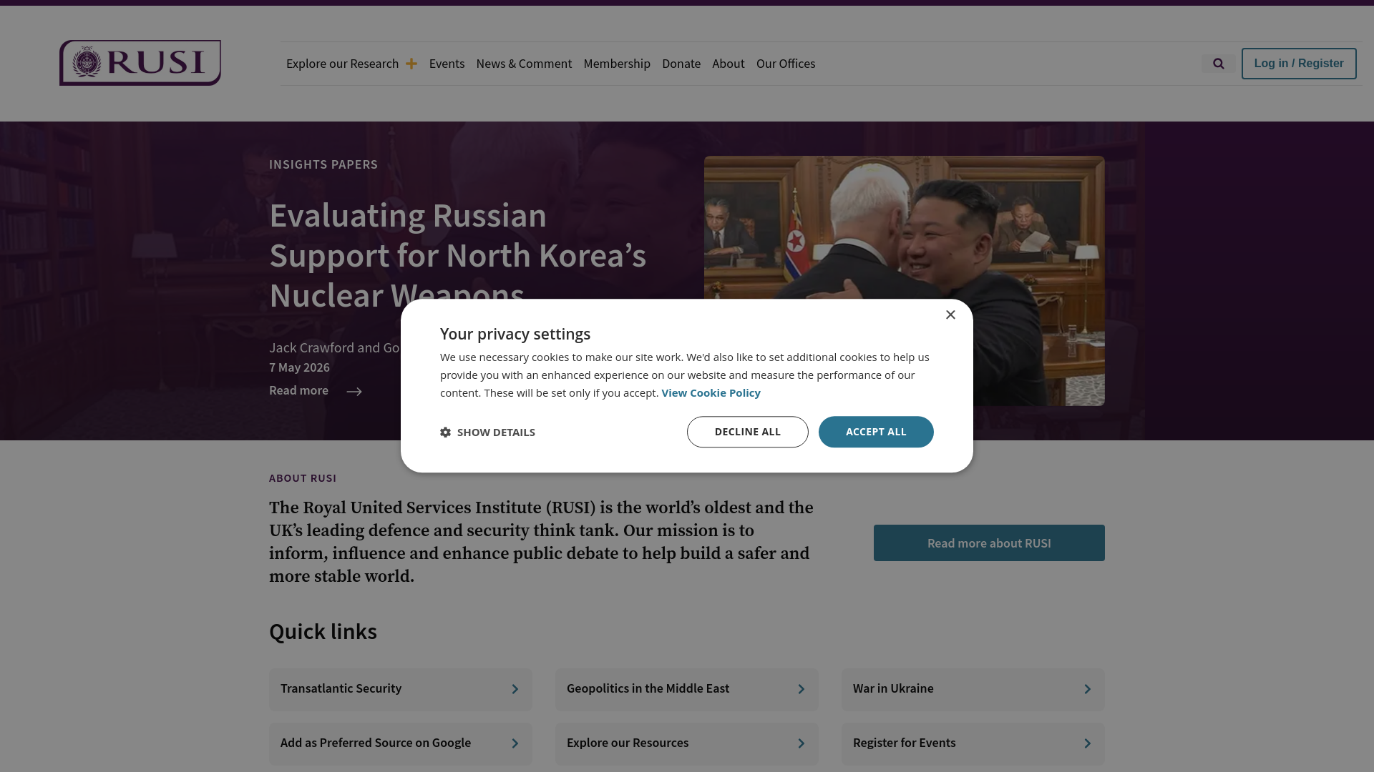Image resolution: width=1374 pixels, height=772 pixels.
Task: Open the Explore our Research menu
Action: click(x=342, y=64)
